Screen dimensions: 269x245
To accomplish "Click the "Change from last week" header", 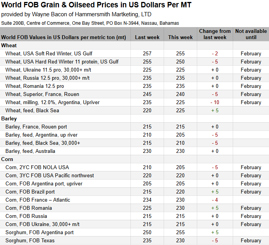I will 215,34.
